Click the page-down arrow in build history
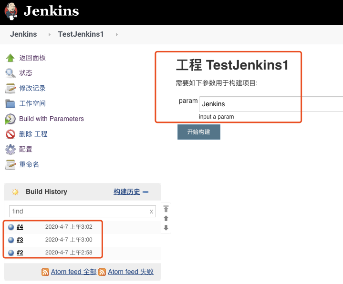This screenshot has height=284, width=343. tap(166, 228)
